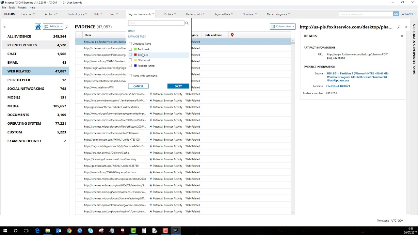Check the Evidence tag checkbox
Viewport: 418px width, 235px height.
(x=130, y=55)
